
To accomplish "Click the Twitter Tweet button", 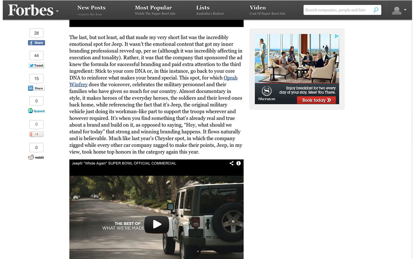I will tap(36, 66).
